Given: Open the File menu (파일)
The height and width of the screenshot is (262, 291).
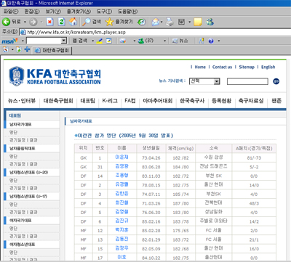Looking at the screenshot, I should click(x=11, y=12).
